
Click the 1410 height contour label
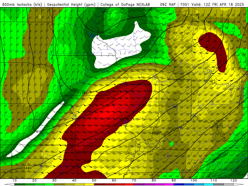click(x=38, y=131)
